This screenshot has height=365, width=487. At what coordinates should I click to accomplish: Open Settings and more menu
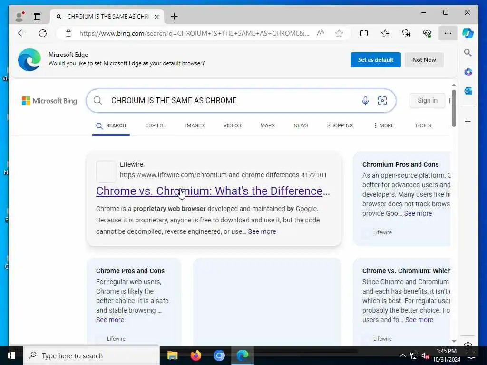click(x=448, y=33)
